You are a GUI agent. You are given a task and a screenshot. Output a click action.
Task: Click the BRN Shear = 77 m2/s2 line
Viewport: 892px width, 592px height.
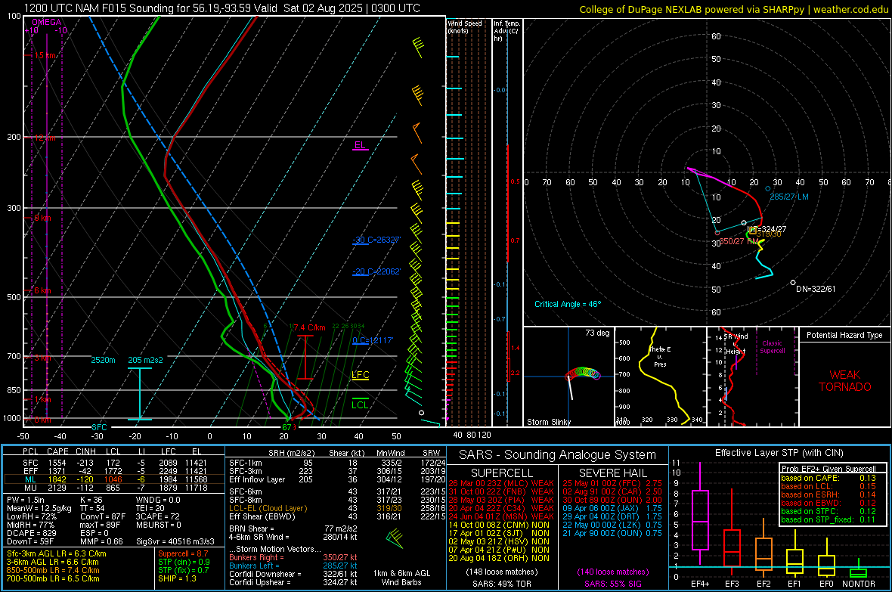tap(293, 528)
